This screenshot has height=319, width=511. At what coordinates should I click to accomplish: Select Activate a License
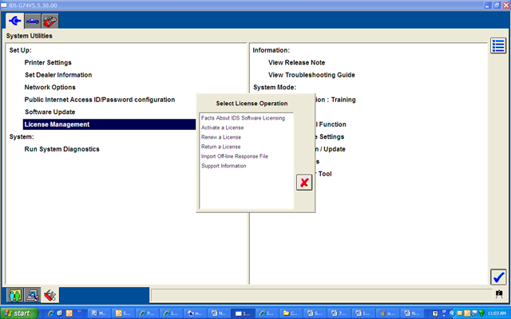tap(222, 128)
